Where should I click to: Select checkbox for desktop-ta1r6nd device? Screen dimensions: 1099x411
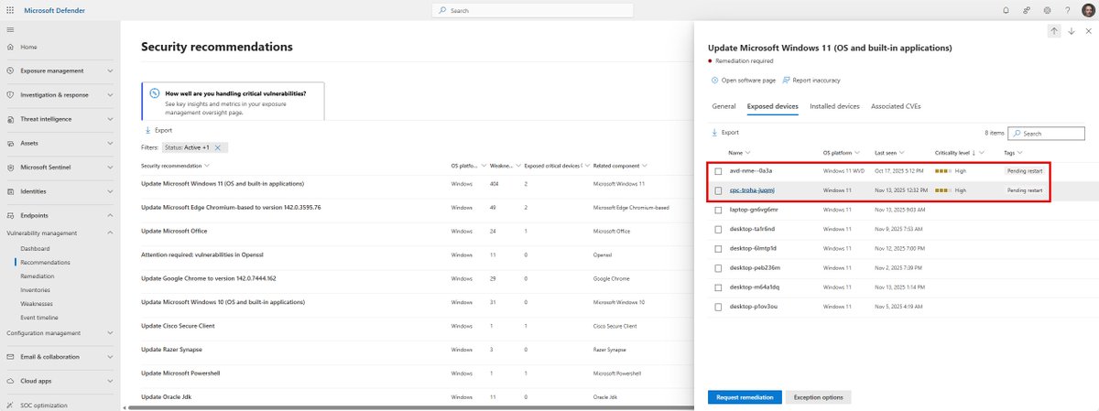pos(719,229)
